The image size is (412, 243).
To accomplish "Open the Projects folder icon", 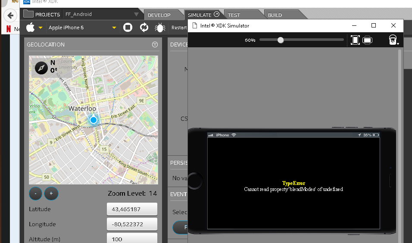I will tap(28, 14).
